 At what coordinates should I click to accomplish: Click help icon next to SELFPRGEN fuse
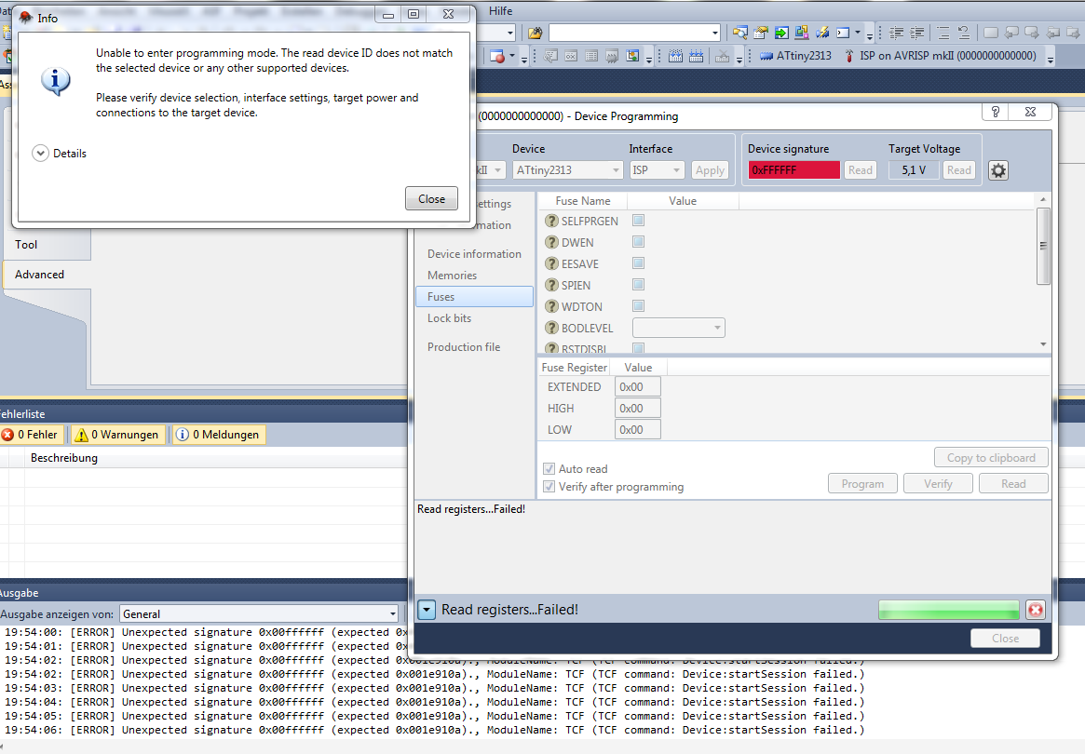pyautogui.click(x=551, y=221)
